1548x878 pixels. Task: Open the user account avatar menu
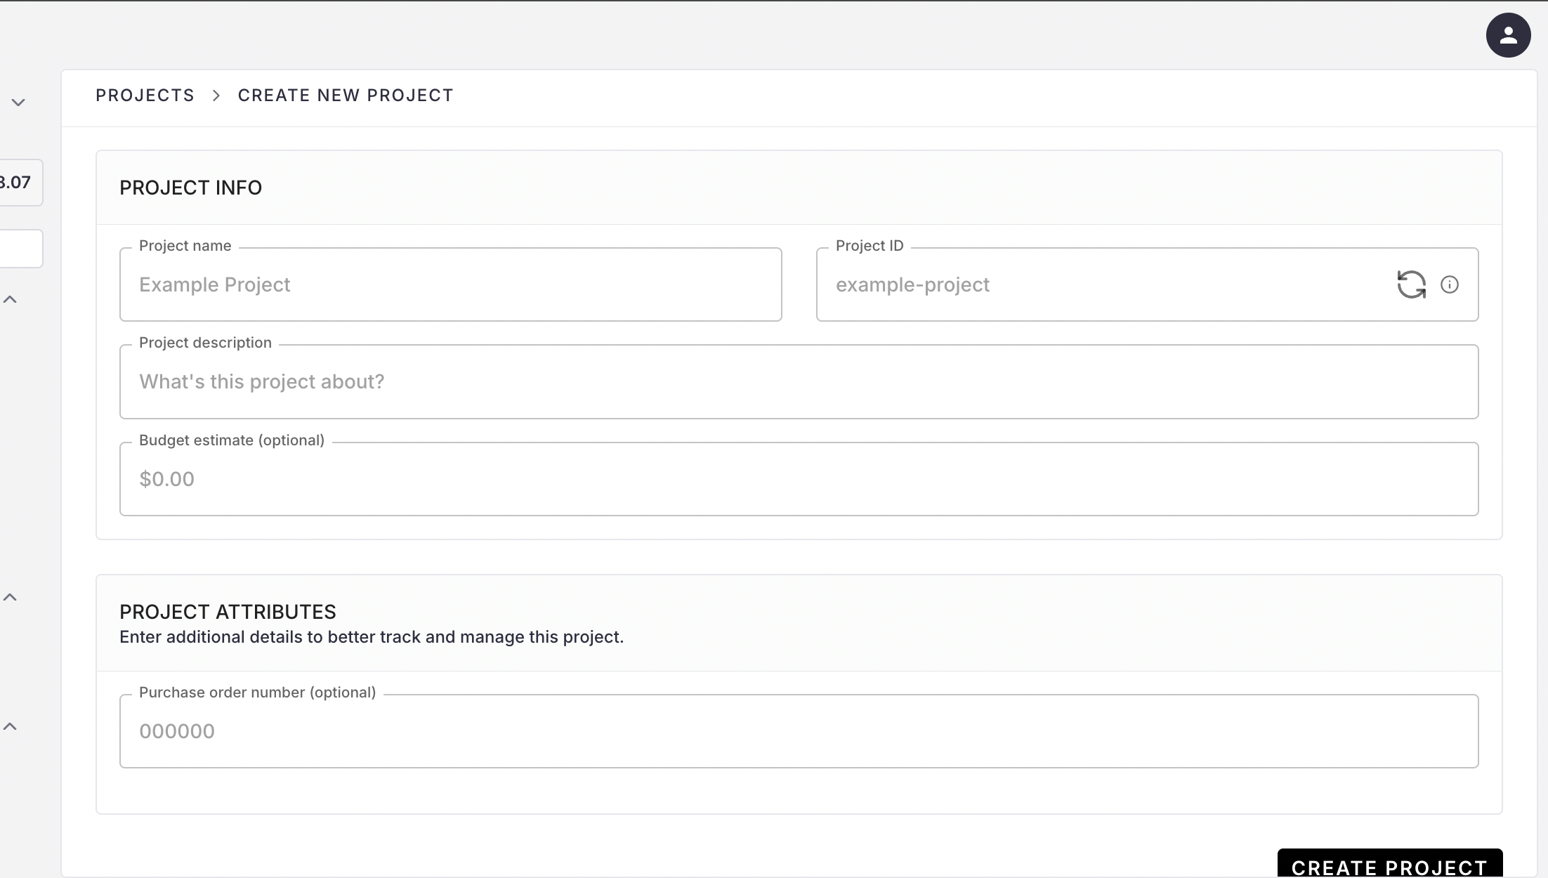click(1508, 35)
